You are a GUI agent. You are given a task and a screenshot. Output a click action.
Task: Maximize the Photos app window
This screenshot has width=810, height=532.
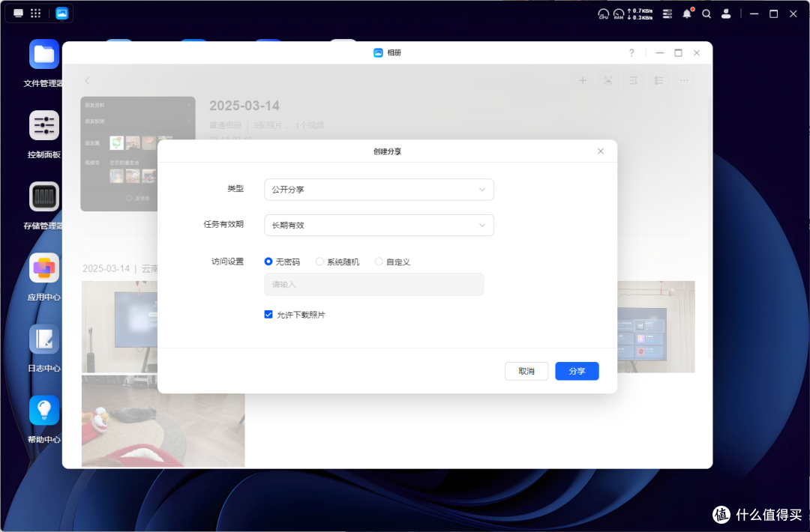point(678,52)
